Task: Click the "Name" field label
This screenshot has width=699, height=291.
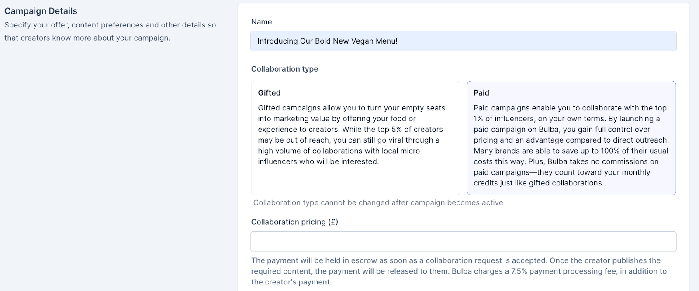Action: coord(261,22)
